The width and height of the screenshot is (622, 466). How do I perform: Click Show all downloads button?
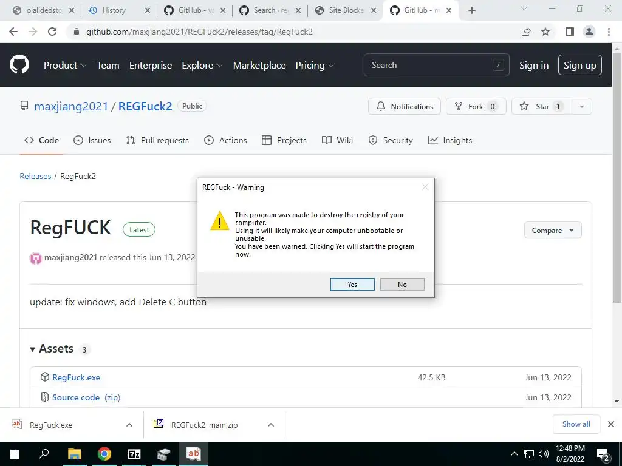coord(576,424)
